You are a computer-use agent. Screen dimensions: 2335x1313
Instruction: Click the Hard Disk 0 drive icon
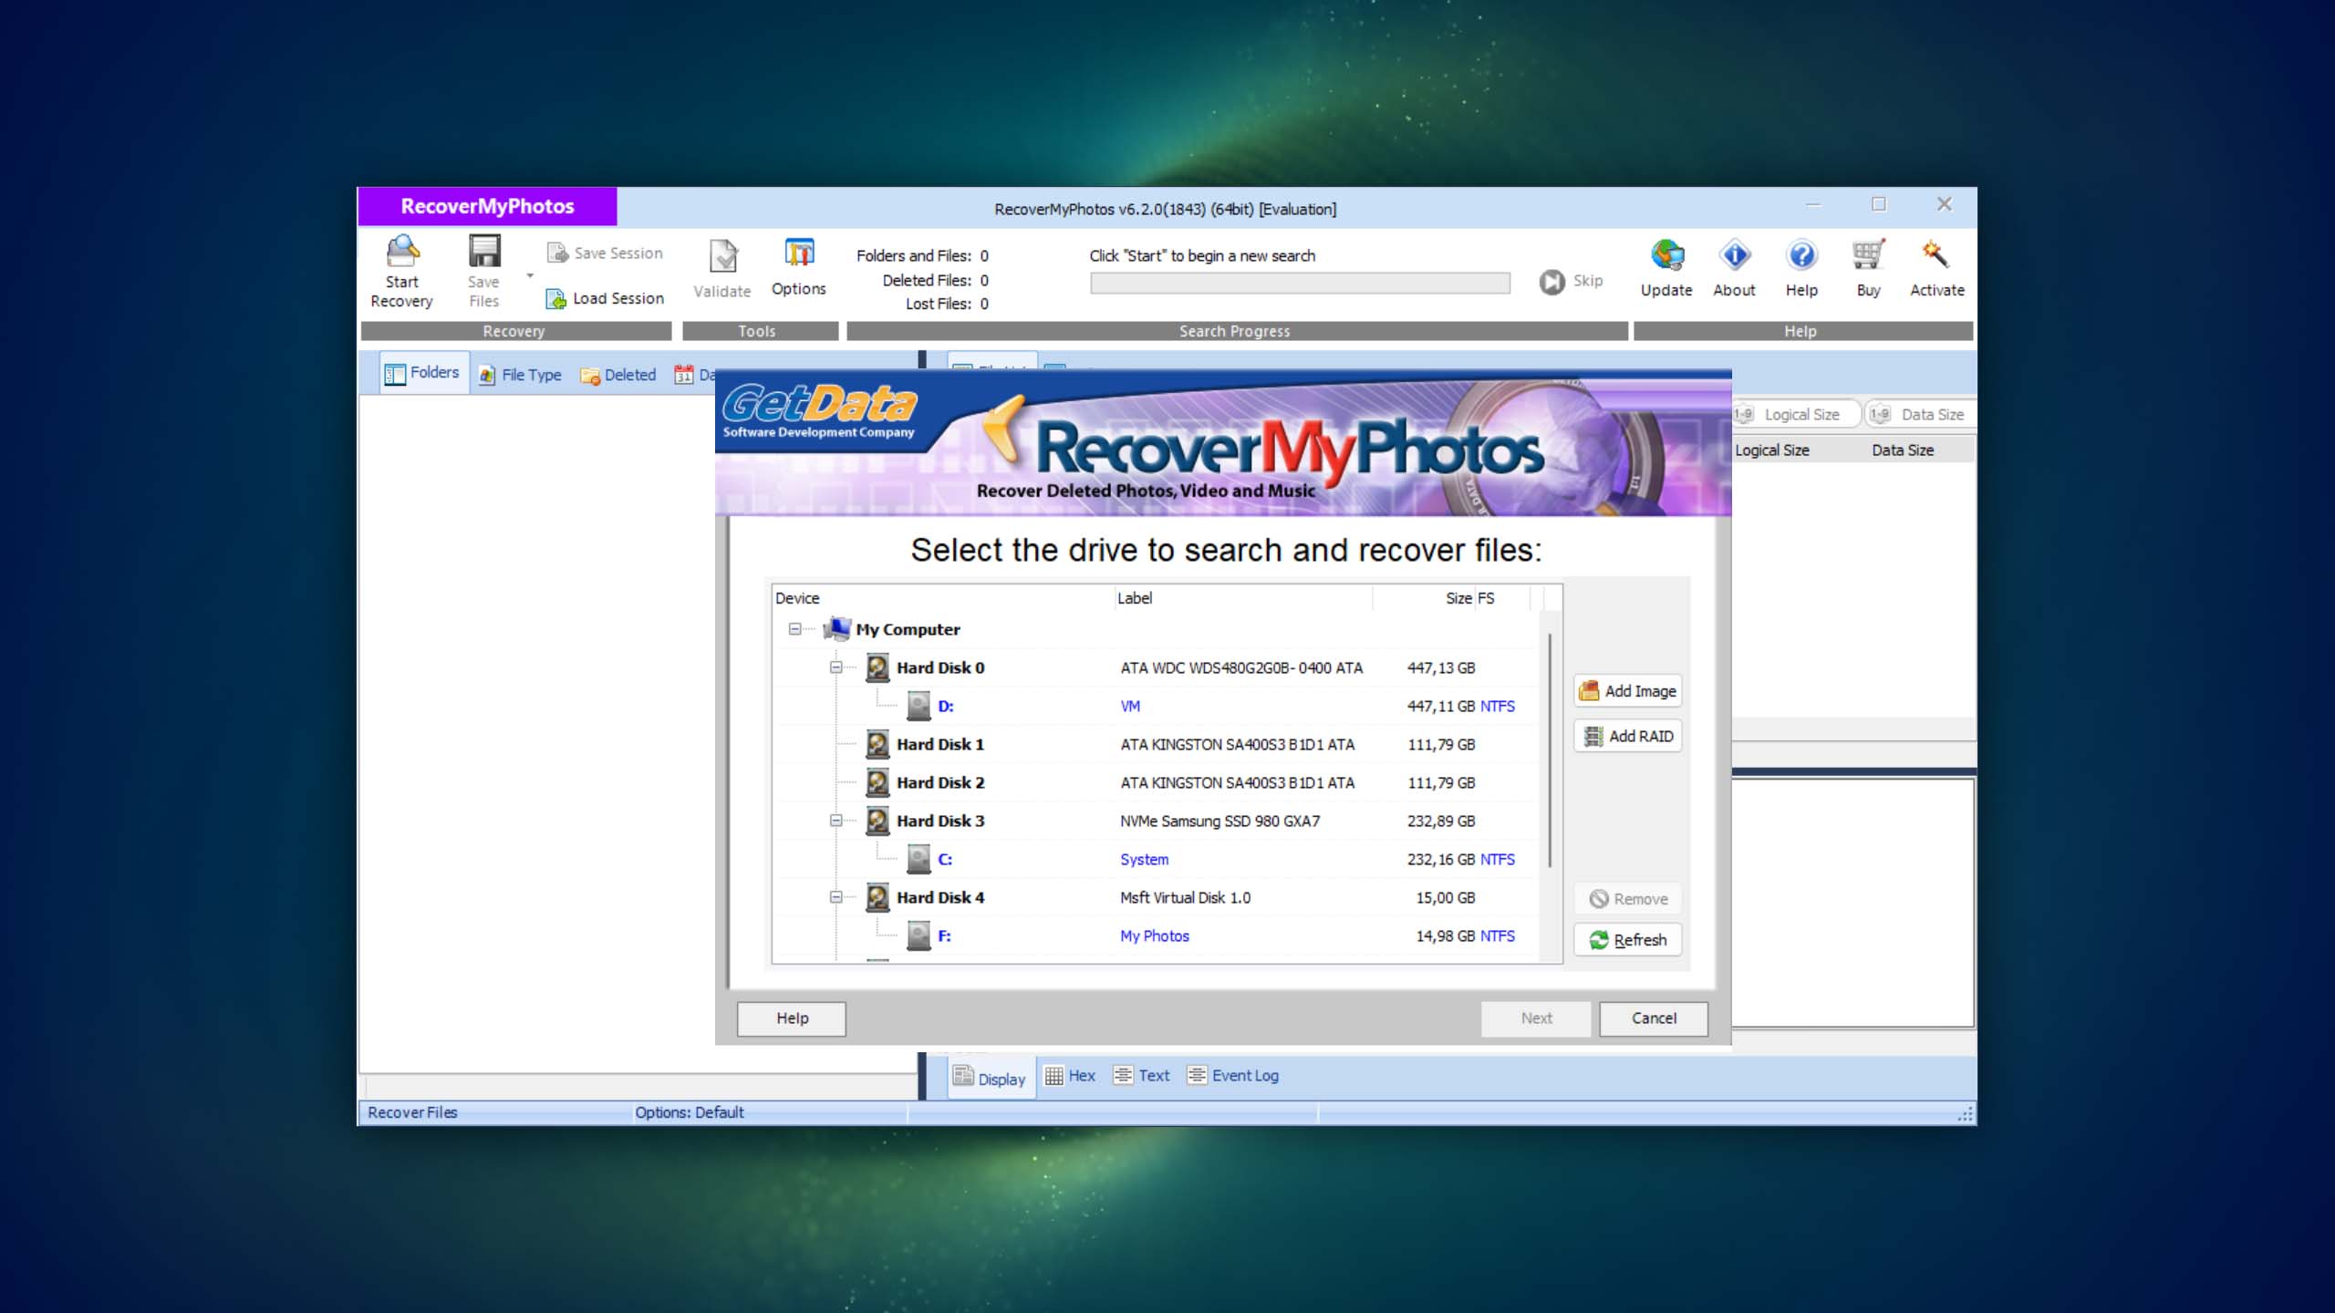(x=877, y=667)
